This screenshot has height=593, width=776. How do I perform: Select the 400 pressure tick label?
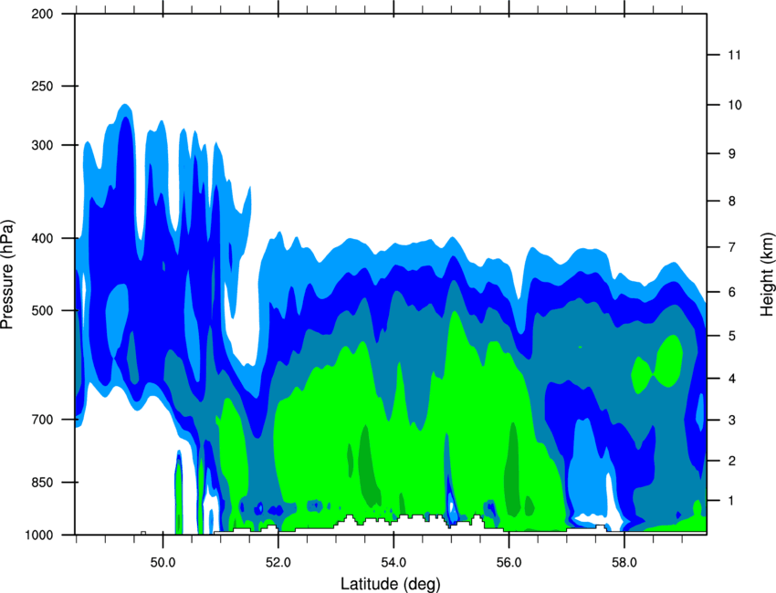tap(42, 238)
